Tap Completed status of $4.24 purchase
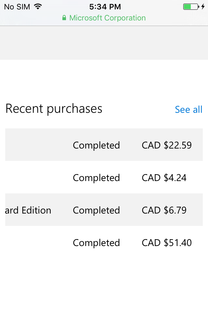208x312 pixels. click(x=96, y=178)
